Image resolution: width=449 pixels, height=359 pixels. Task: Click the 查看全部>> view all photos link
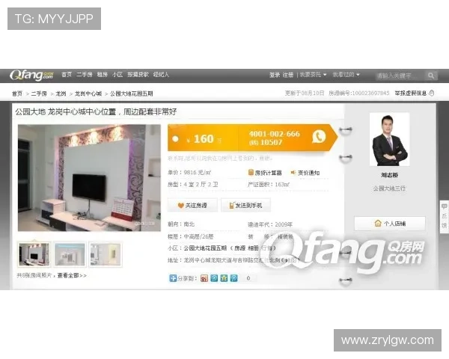click(x=72, y=275)
